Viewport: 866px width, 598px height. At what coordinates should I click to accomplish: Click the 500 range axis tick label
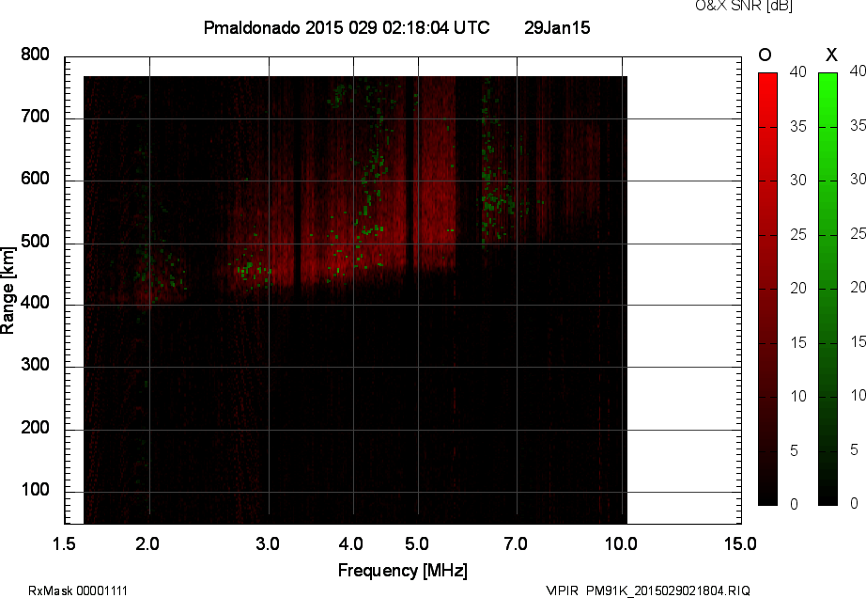[x=36, y=242]
